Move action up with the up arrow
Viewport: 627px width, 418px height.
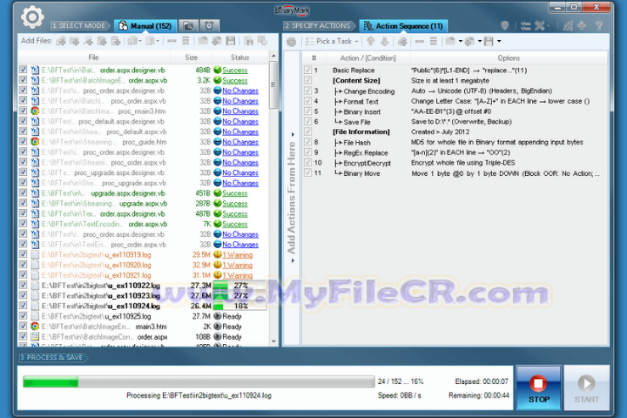click(x=371, y=41)
